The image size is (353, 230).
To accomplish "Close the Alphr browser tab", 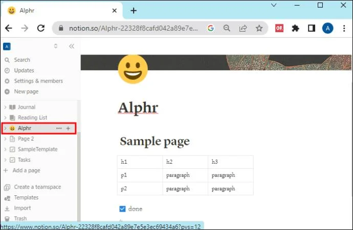I will click(115, 11).
